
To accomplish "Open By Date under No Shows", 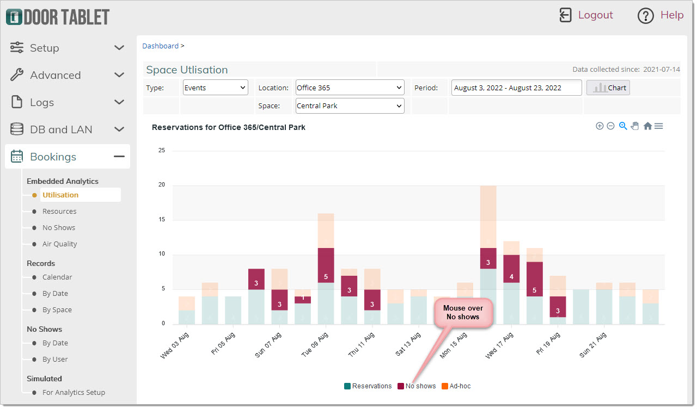I will coord(55,343).
